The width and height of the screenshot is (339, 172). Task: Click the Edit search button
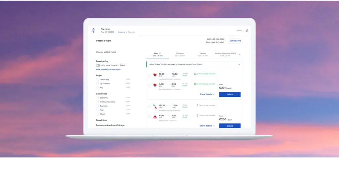click(x=235, y=41)
